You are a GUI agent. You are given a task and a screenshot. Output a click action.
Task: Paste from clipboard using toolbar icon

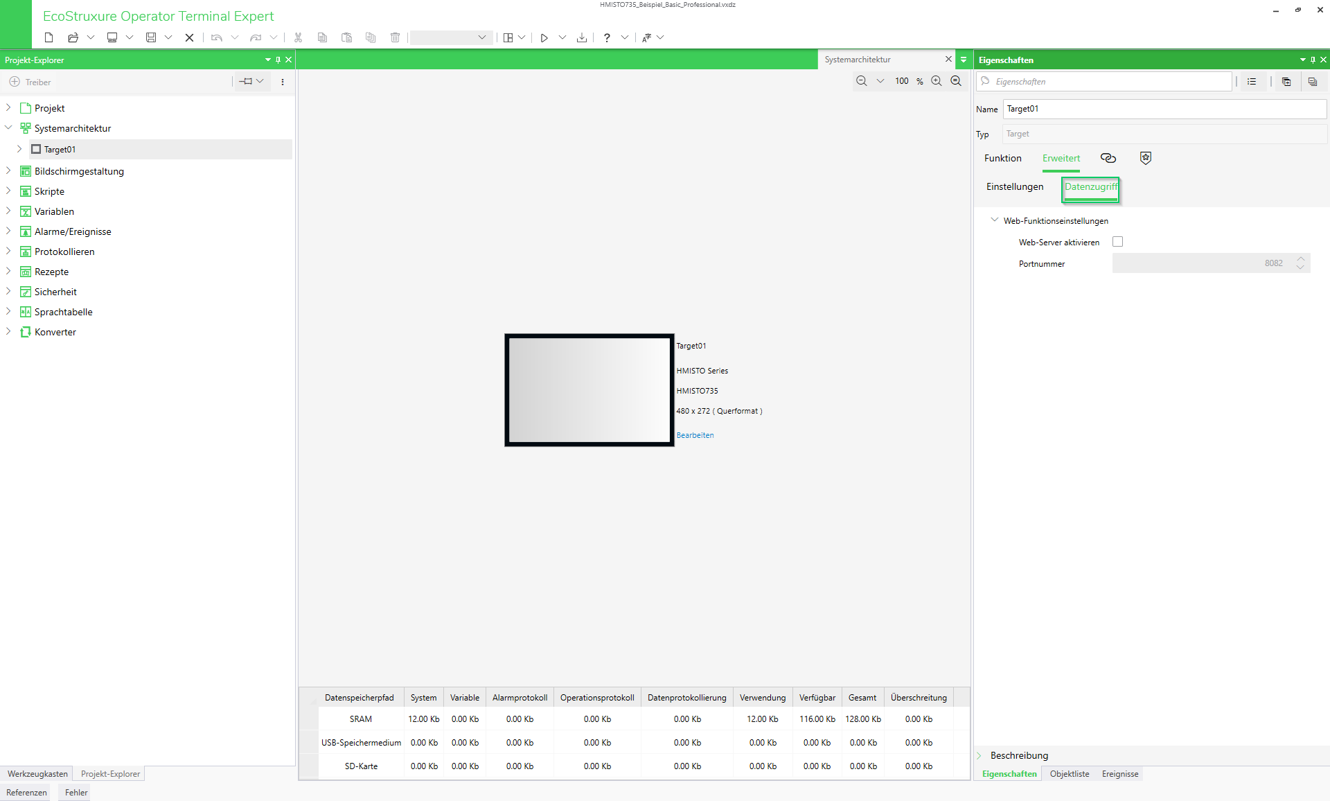pyautogui.click(x=346, y=37)
